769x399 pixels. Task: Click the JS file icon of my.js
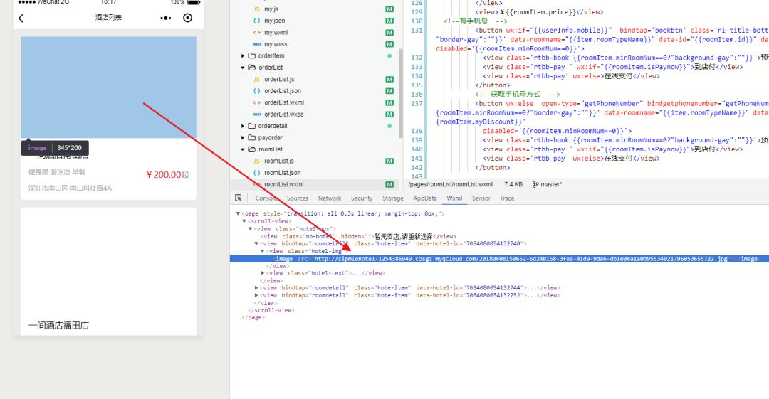pos(256,9)
